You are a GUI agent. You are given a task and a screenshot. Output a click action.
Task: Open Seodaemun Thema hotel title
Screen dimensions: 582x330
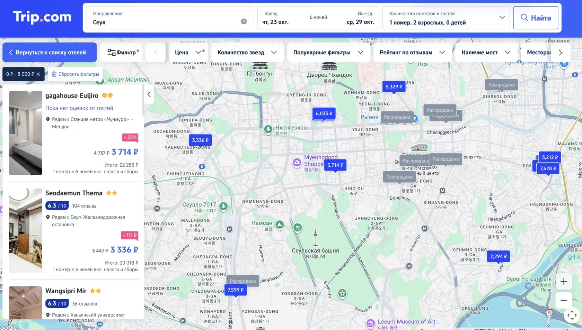[74, 193]
